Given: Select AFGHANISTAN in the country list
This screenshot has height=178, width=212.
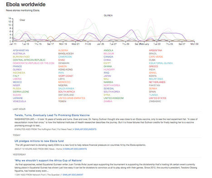Looking at the screenshot, I should coord(21,50).
